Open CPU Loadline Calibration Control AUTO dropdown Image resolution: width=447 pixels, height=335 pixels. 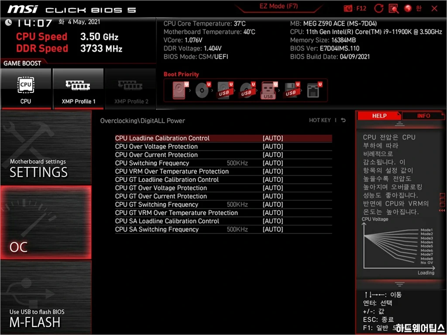[273, 138]
